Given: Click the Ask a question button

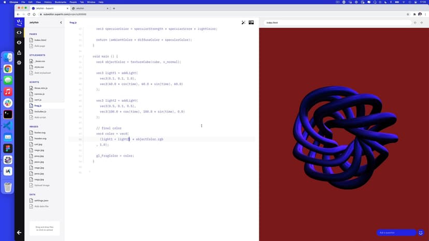Looking at the screenshot, I should click(396, 233).
